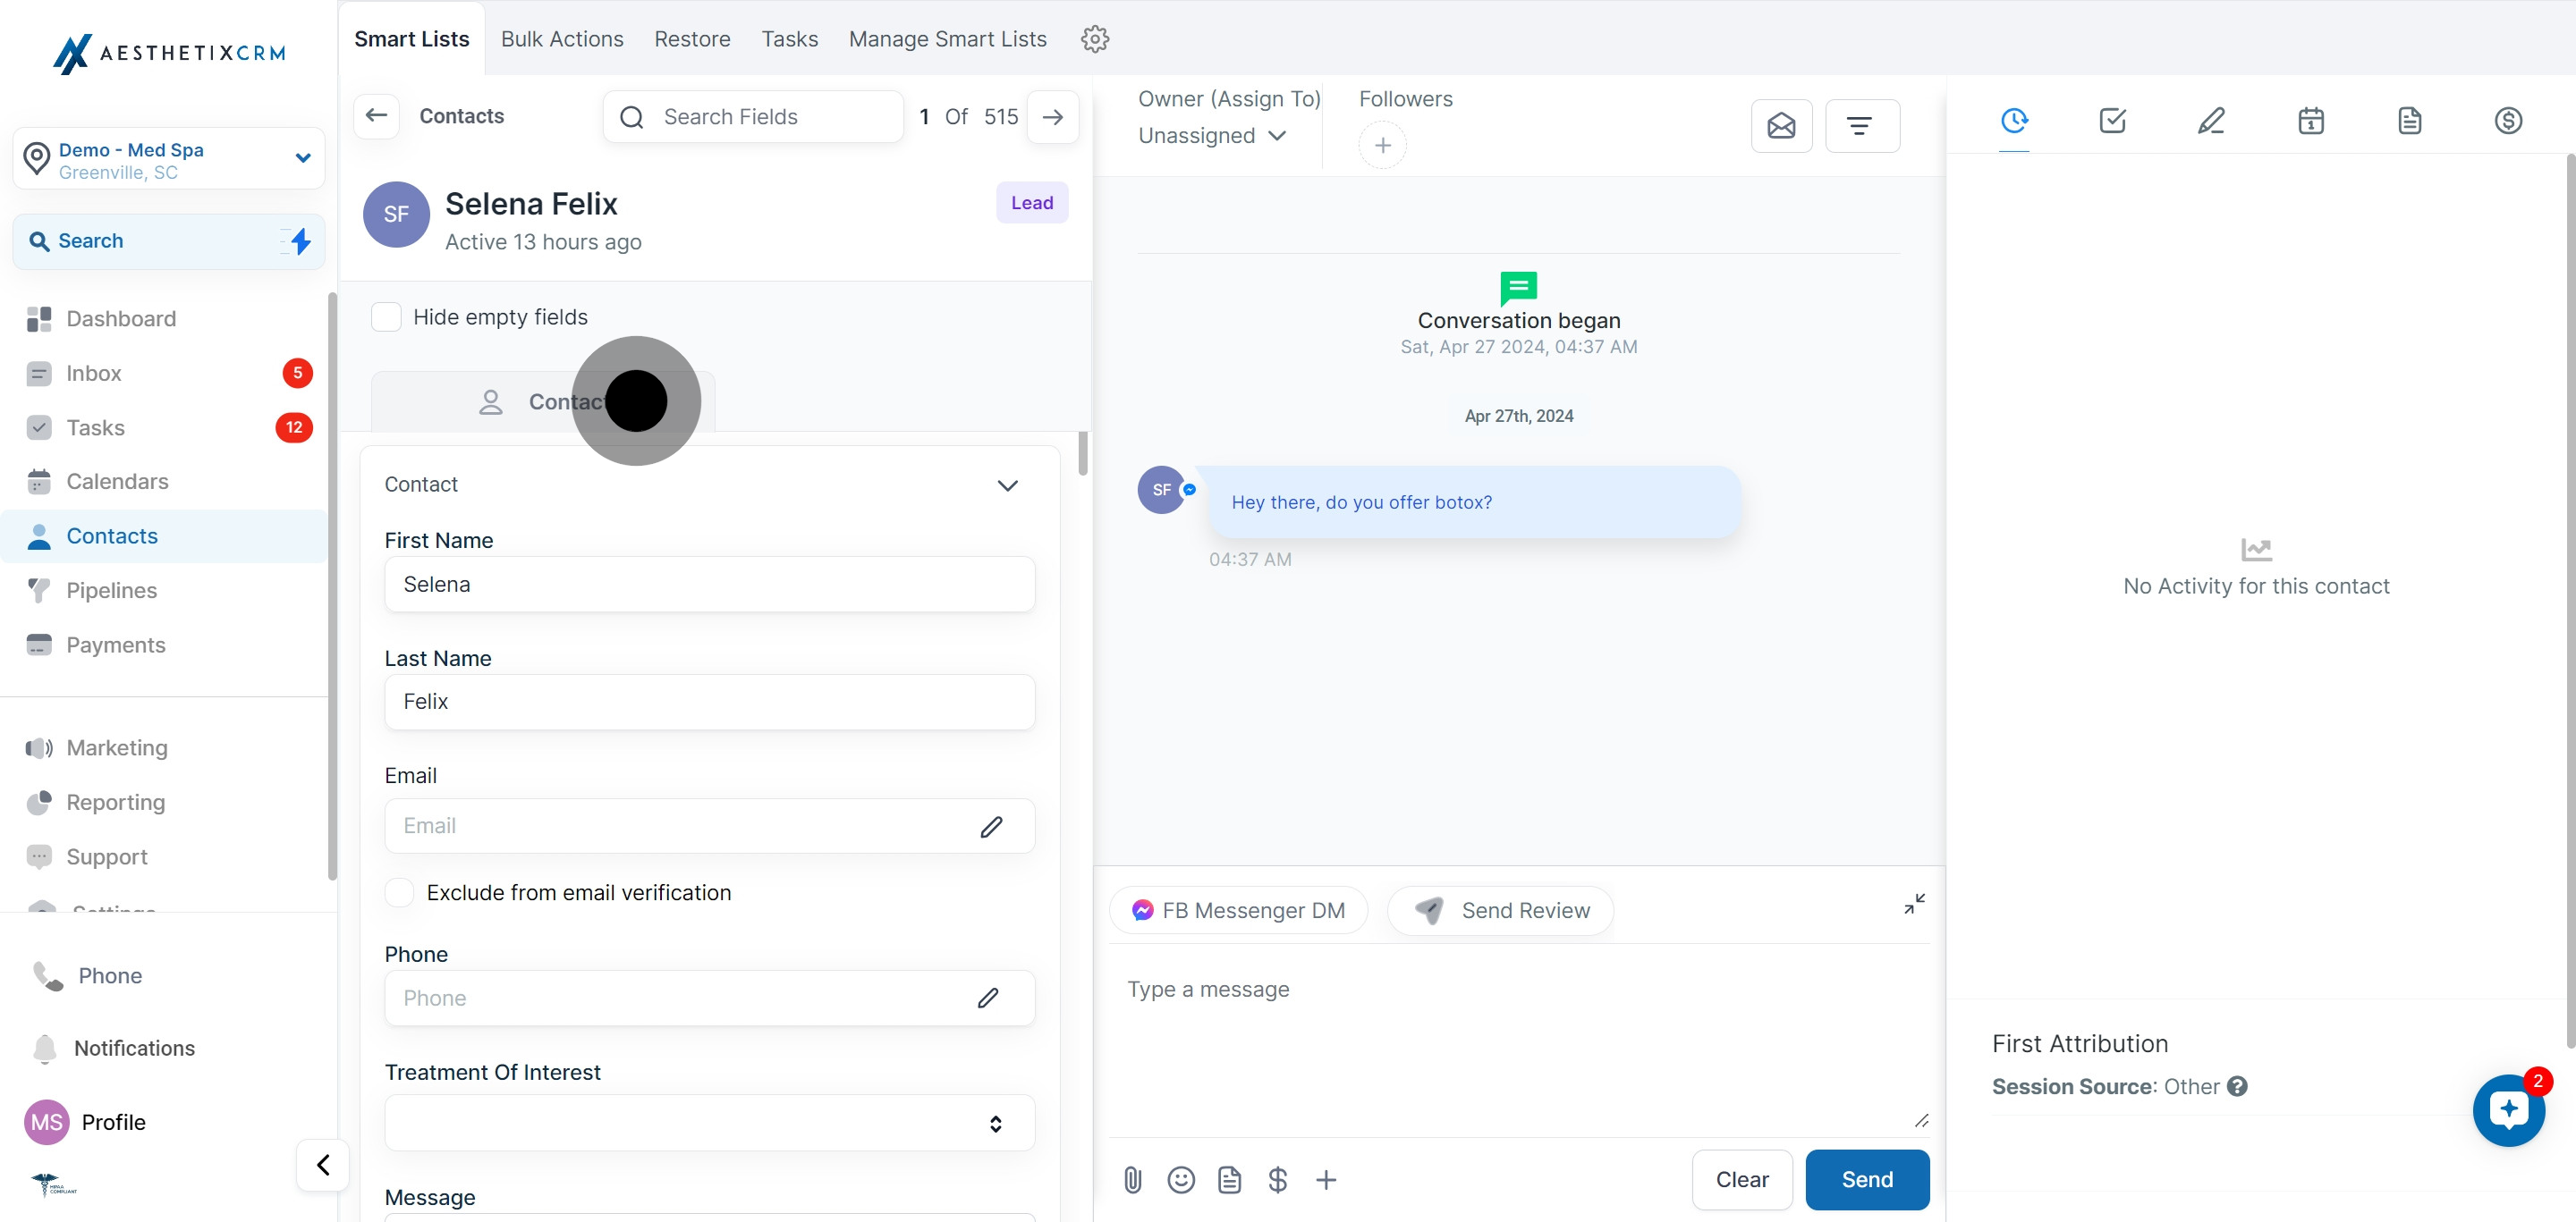Open the emoji picker icon
Viewport: 2576px width, 1222px height.
coord(1181,1180)
